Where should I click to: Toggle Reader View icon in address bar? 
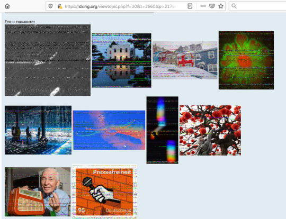pyautogui.click(x=190, y=6)
